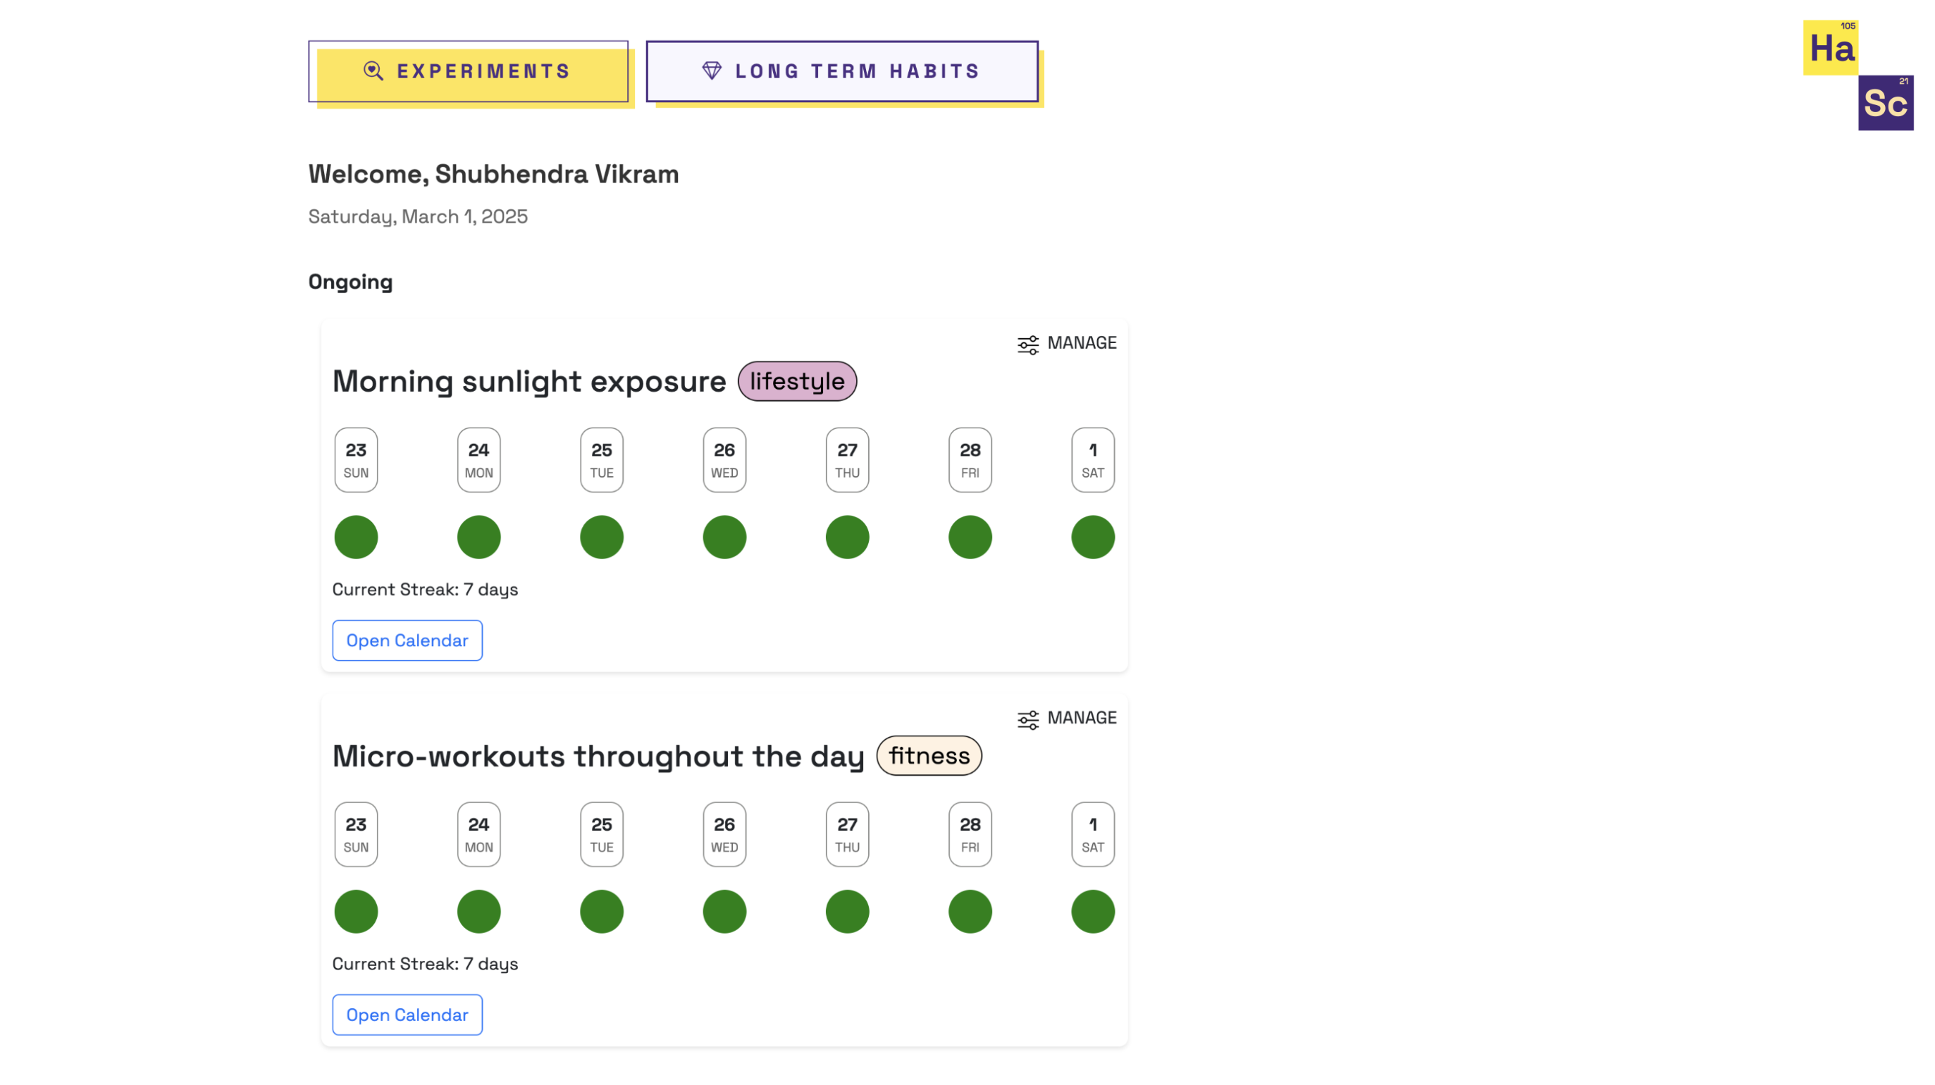Click the magnifier icon in Experiments tab
1935x1085 pixels.
(x=373, y=71)
